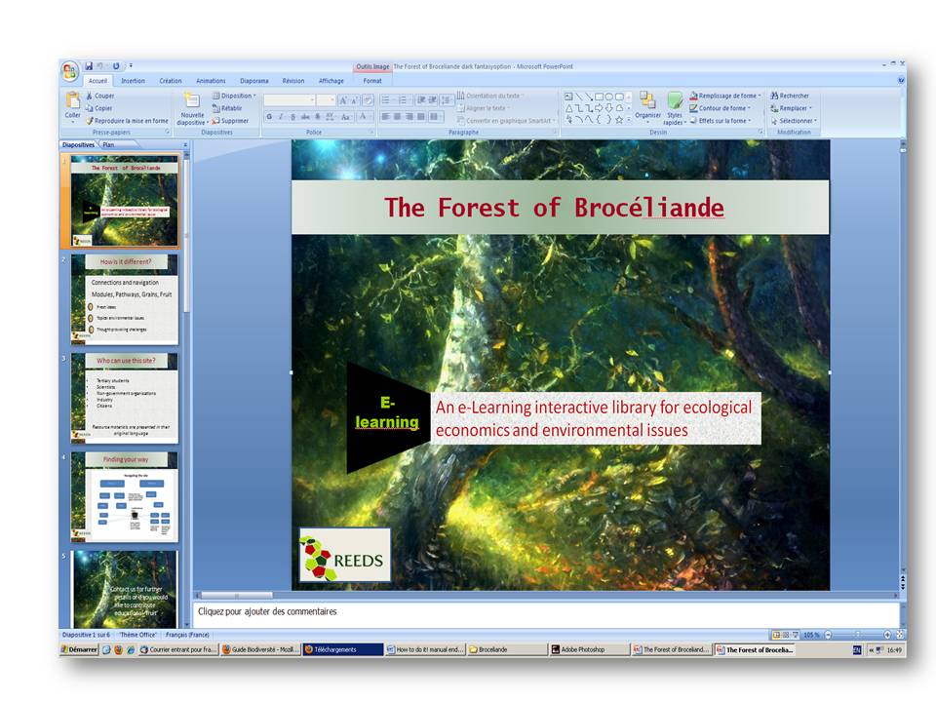Switch to the Téléchargements taskbar button
The image size is (936, 702).
point(342,650)
